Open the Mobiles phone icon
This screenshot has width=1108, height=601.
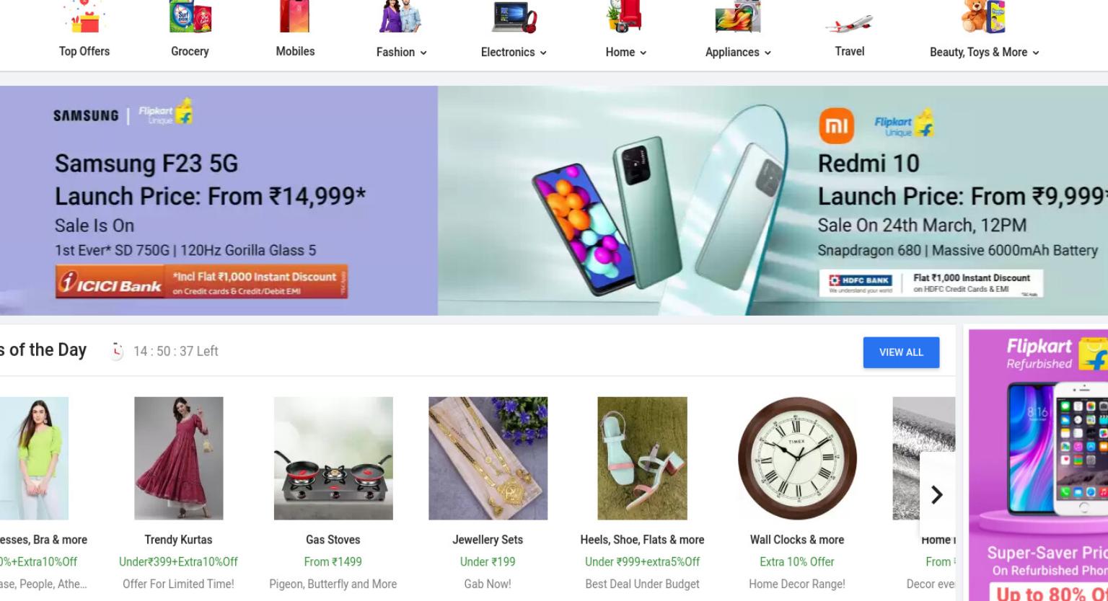[295, 17]
